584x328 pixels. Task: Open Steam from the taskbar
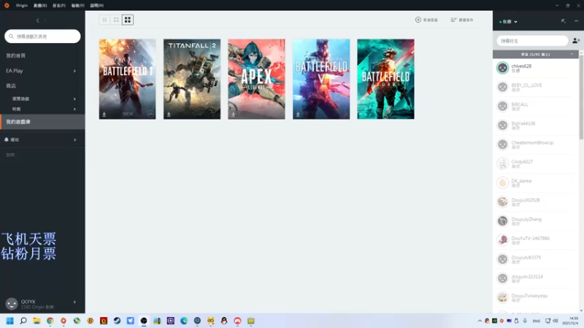[x=117, y=321]
